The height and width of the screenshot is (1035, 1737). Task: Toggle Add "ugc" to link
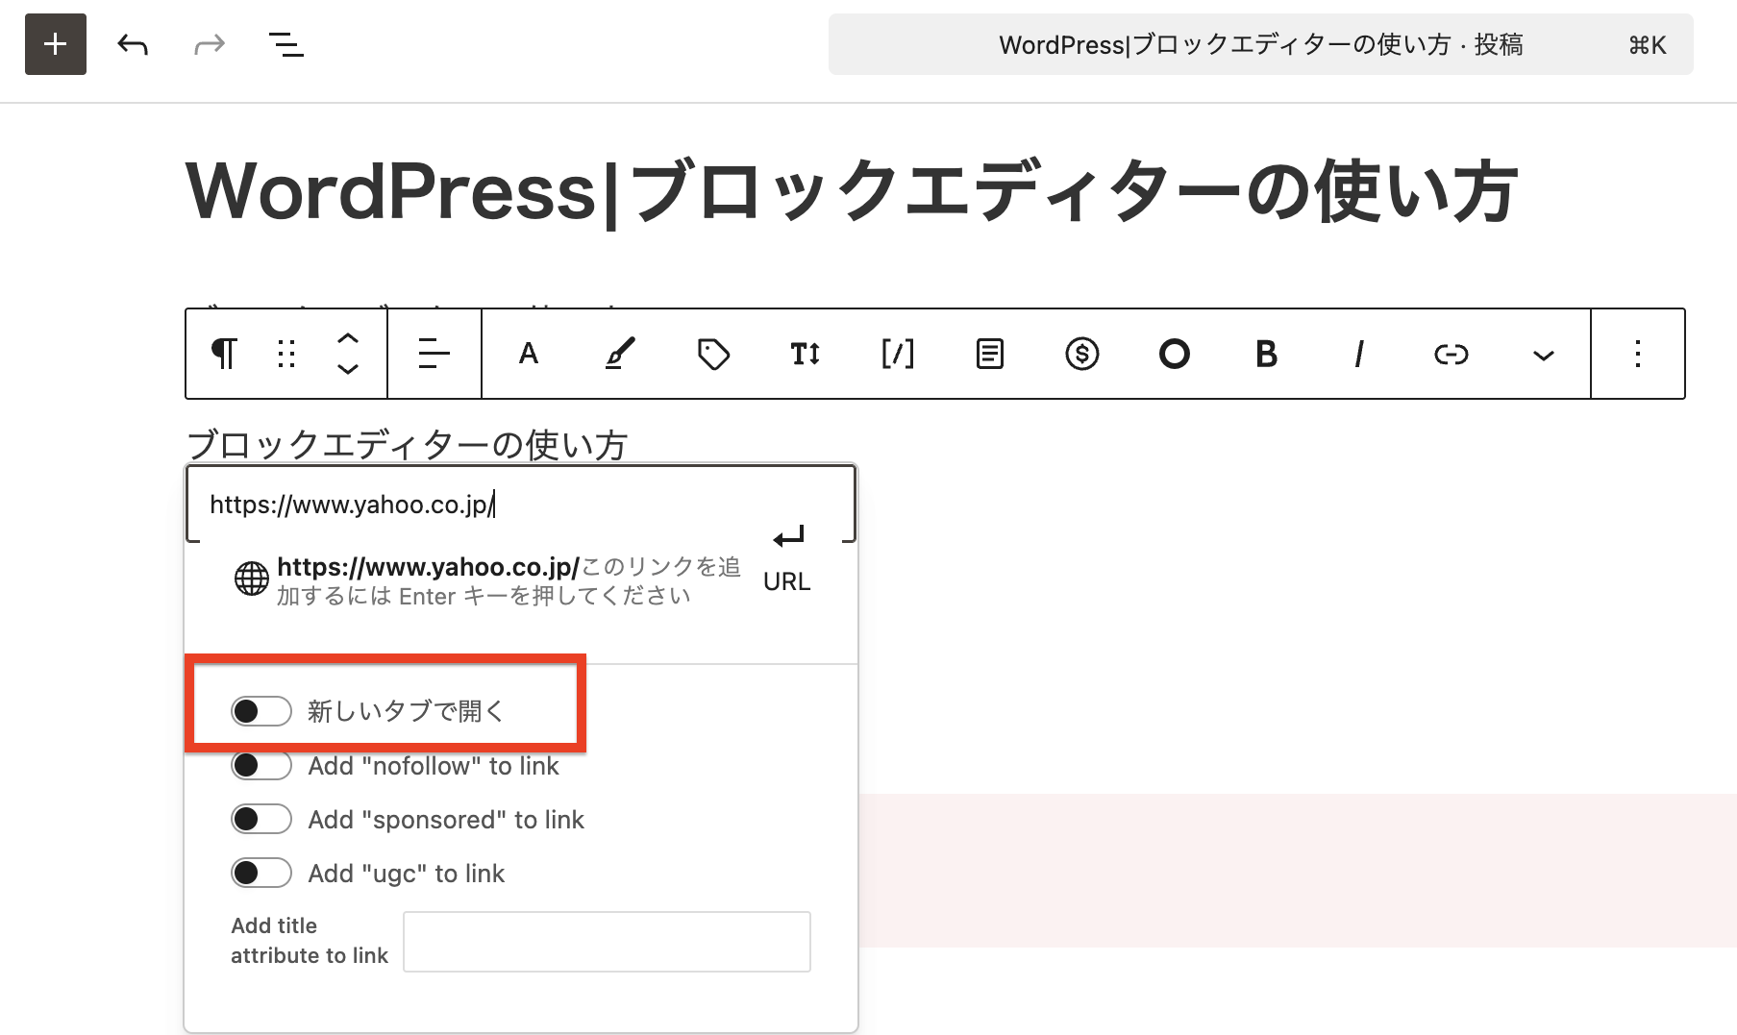point(261,873)
